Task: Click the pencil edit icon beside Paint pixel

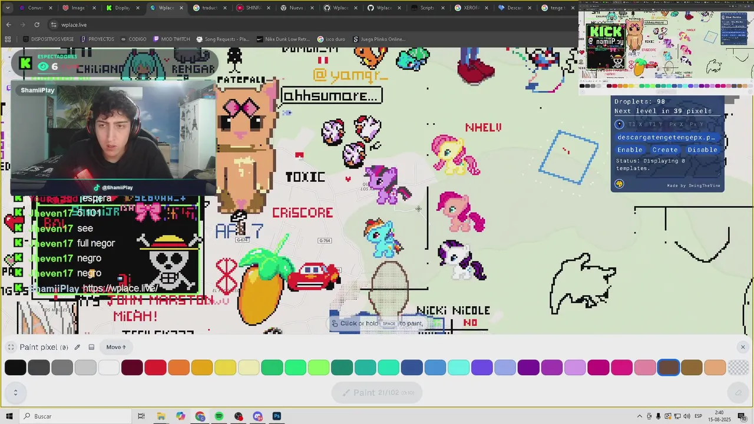Action: pyautogui.click(x=77, y=347)
